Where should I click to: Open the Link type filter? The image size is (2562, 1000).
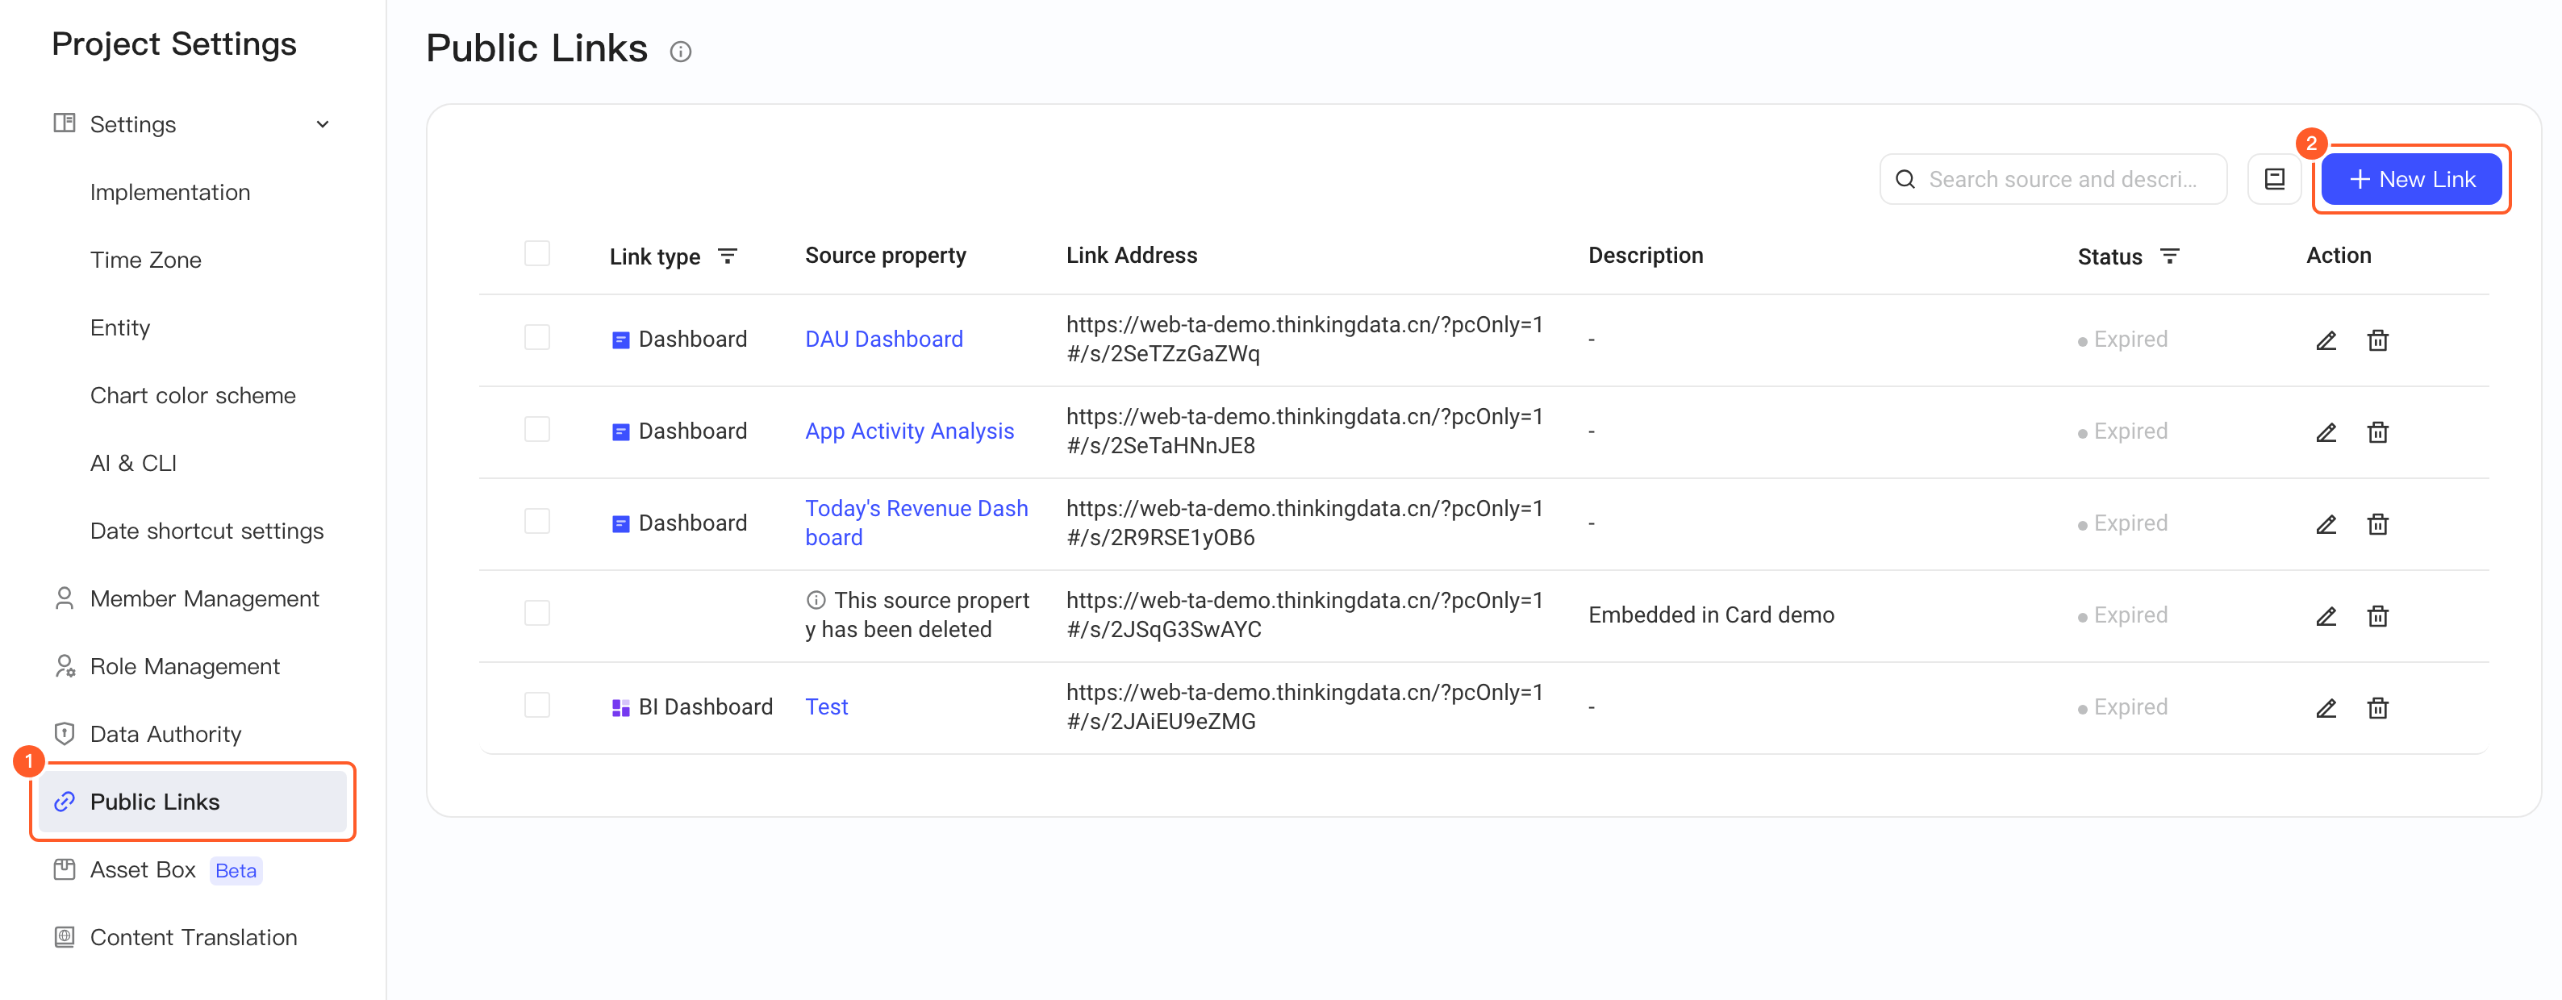[x=727, y=256]
